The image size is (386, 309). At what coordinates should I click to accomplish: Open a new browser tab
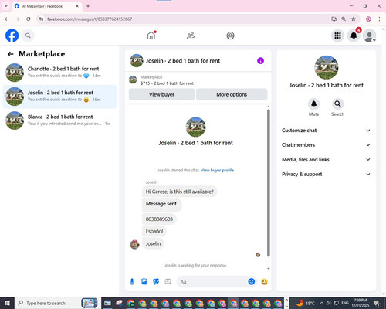(x=88, y=6)
